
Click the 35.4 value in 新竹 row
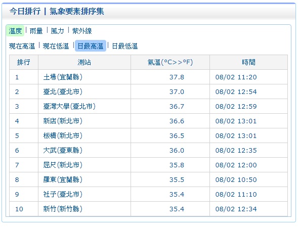[x=177, y=209]
